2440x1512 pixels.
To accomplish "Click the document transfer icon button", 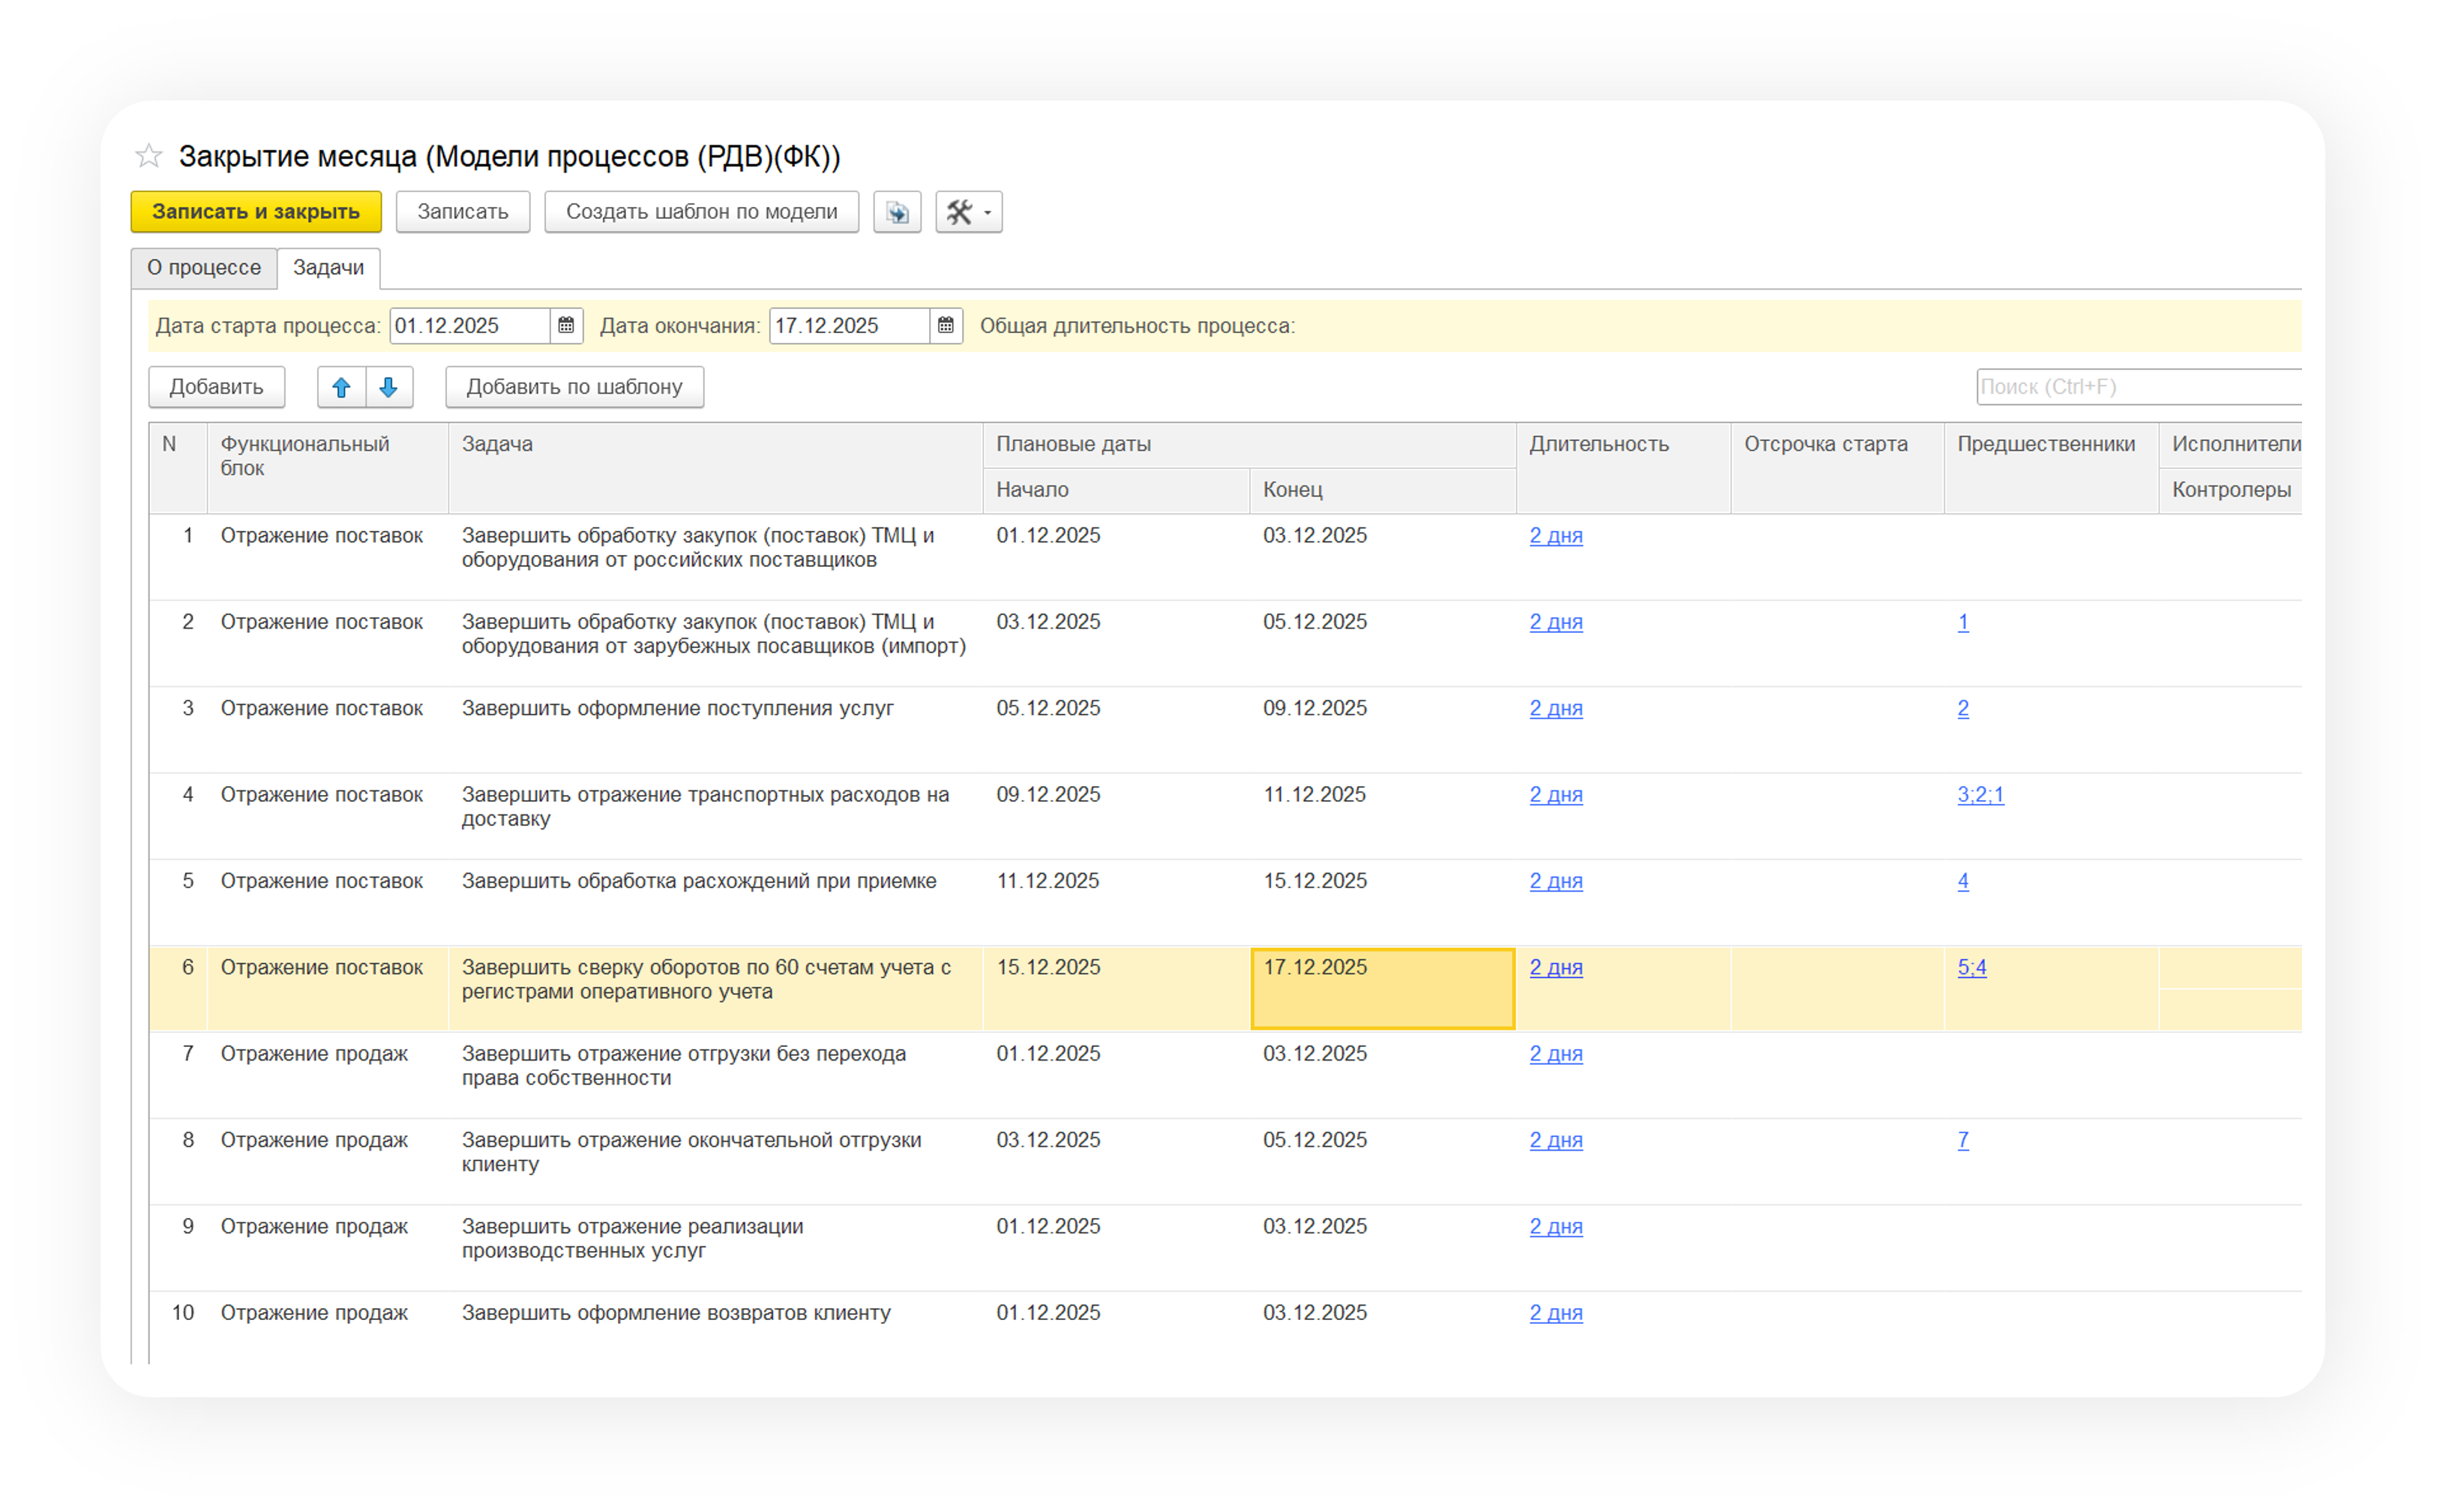I will coord(897,212).
